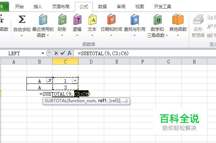Viewport: 216px width, 143px height.
Task: Open the filter dropdown on cell with 1
Action: [75, 81]
